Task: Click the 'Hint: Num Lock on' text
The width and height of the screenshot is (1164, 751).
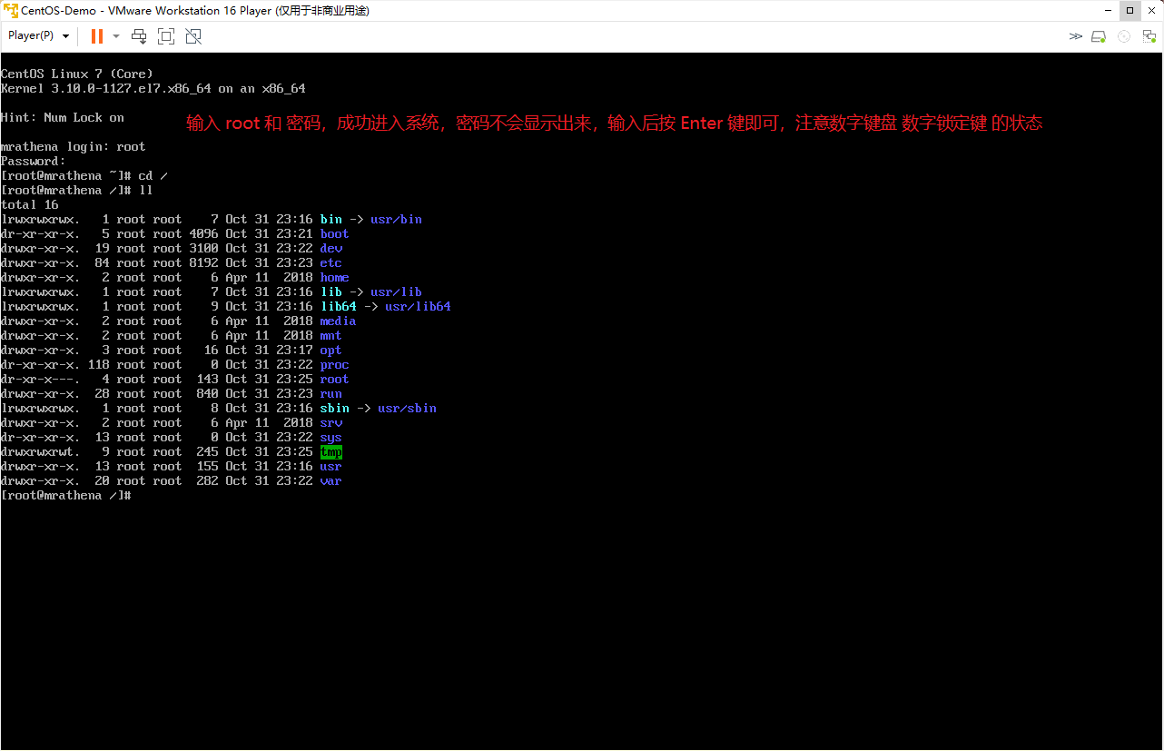Action: tap(63, 117)
